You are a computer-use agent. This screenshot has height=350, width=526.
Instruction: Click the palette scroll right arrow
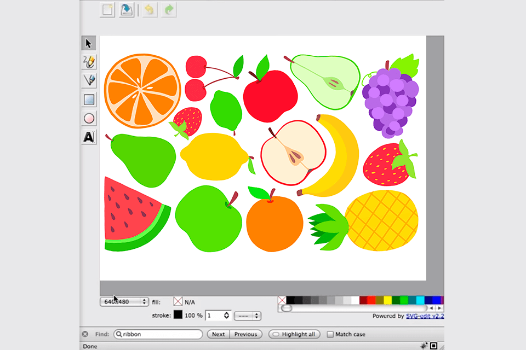pyautogui.click(x=439, y=308)
